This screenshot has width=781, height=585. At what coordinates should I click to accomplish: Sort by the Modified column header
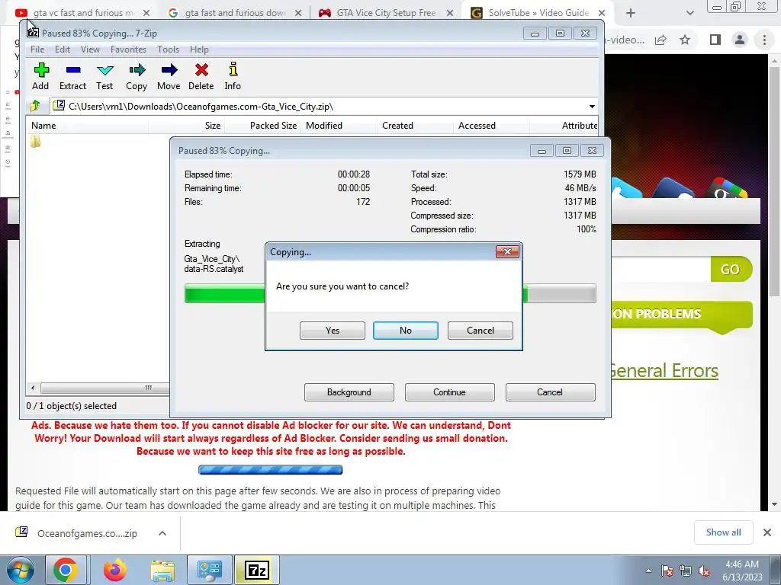point(339,126)
